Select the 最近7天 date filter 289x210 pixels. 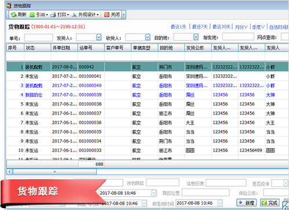[x=200, y=27]
